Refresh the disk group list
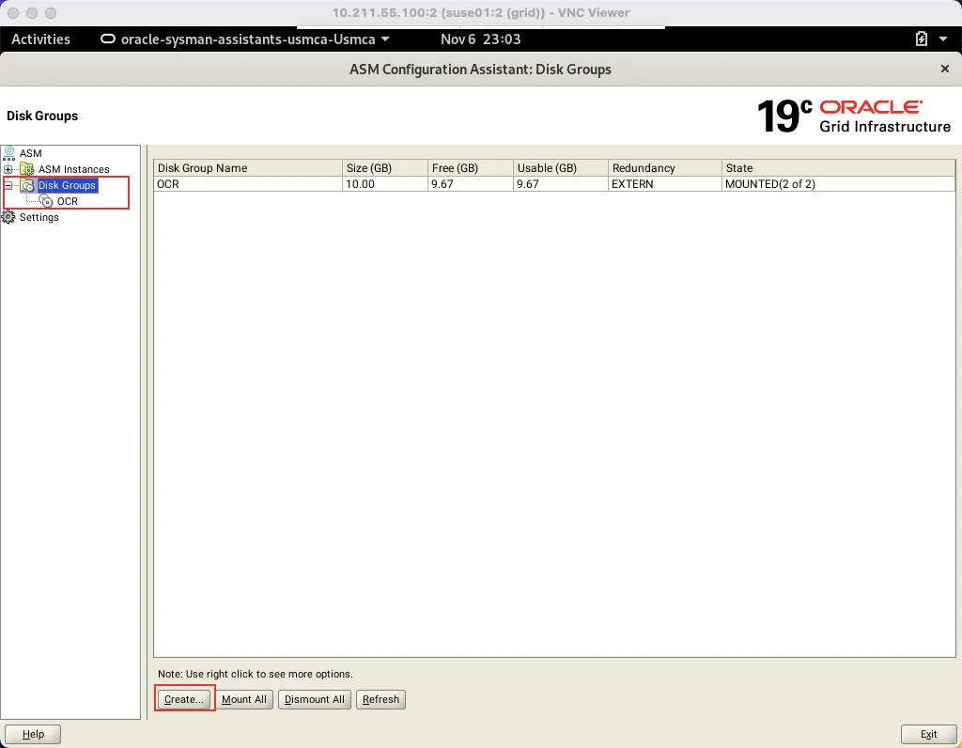This screenshot has height=748, width=962. pos(380,699)
